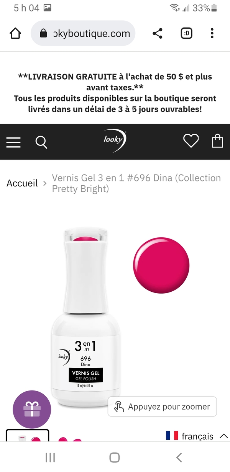This screenshot has width=230, height=472.
Task: Select the first product thumbnail
Action: point(28,436)
